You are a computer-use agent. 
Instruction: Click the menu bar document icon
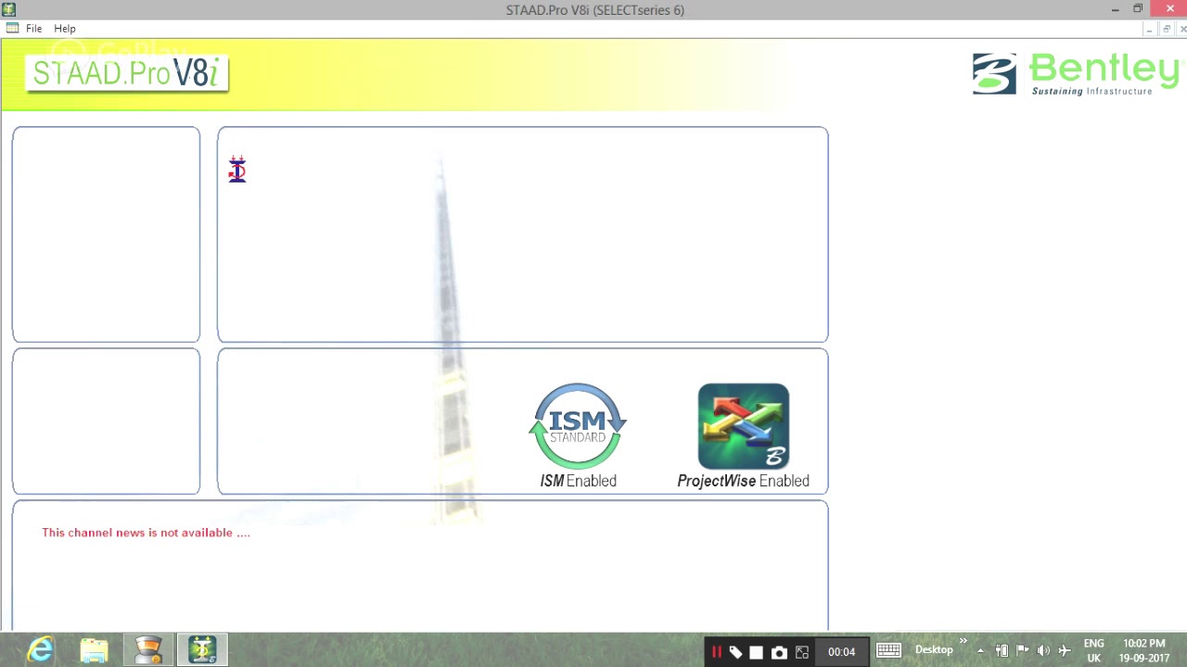point(12,29)
